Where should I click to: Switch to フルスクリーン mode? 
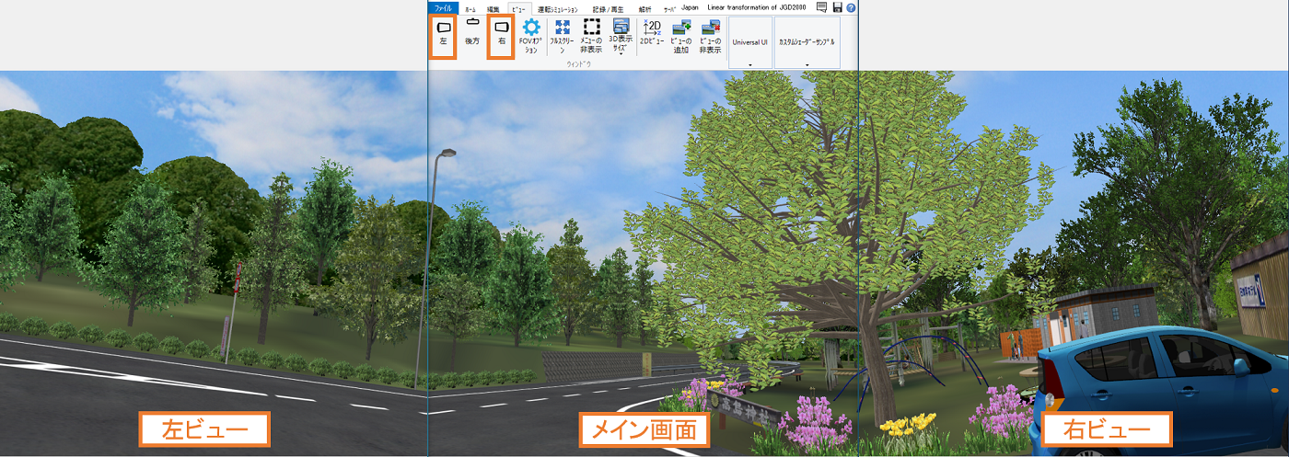(x=563, y=37)
